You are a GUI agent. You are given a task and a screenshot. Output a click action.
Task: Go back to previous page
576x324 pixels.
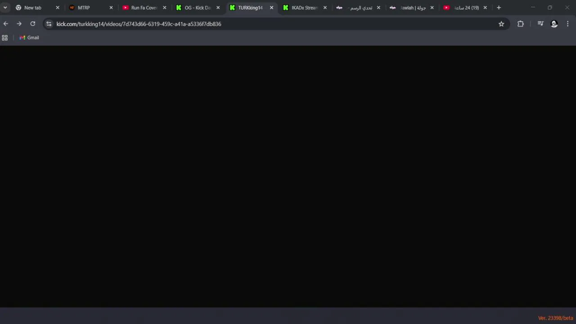click(6, 24)
